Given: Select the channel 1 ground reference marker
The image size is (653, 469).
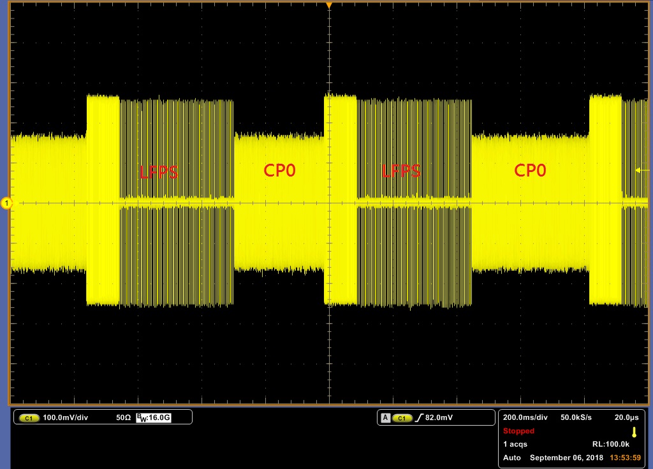Looking at the screenshot, I should (x=6, y=203).
